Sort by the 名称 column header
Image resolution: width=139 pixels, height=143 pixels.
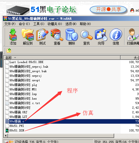pos(62,58)
